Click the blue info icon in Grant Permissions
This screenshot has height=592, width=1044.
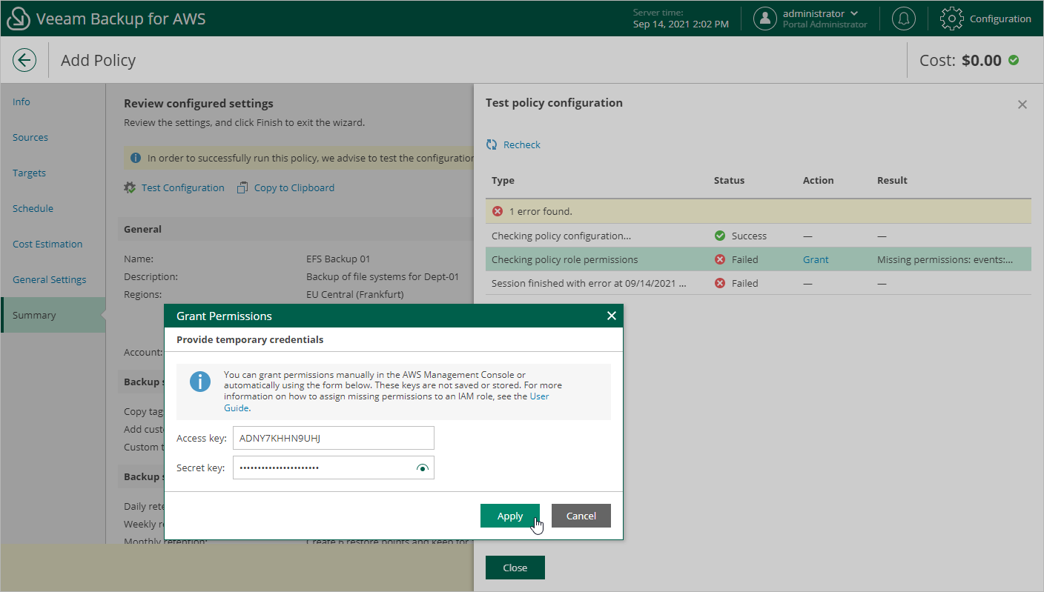point(200,382)
